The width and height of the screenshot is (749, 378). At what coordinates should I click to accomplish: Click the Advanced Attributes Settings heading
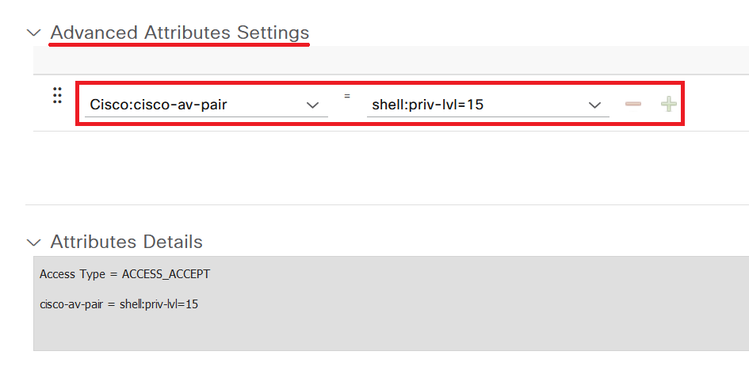pyautogui.click(x=180, y=32)
